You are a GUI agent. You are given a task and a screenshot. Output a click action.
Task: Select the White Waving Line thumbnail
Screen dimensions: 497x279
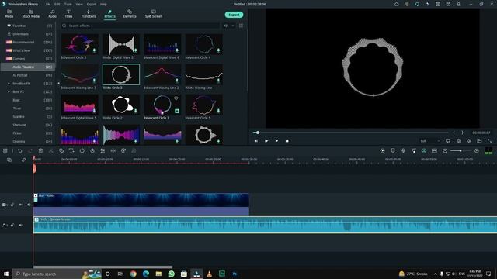coord(203,74)
